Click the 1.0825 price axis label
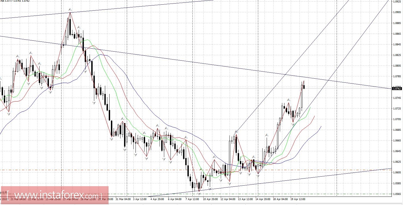 pyautogui.click(x=397, y=55)
